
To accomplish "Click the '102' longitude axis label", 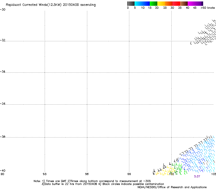I will [x=172, y=174].
